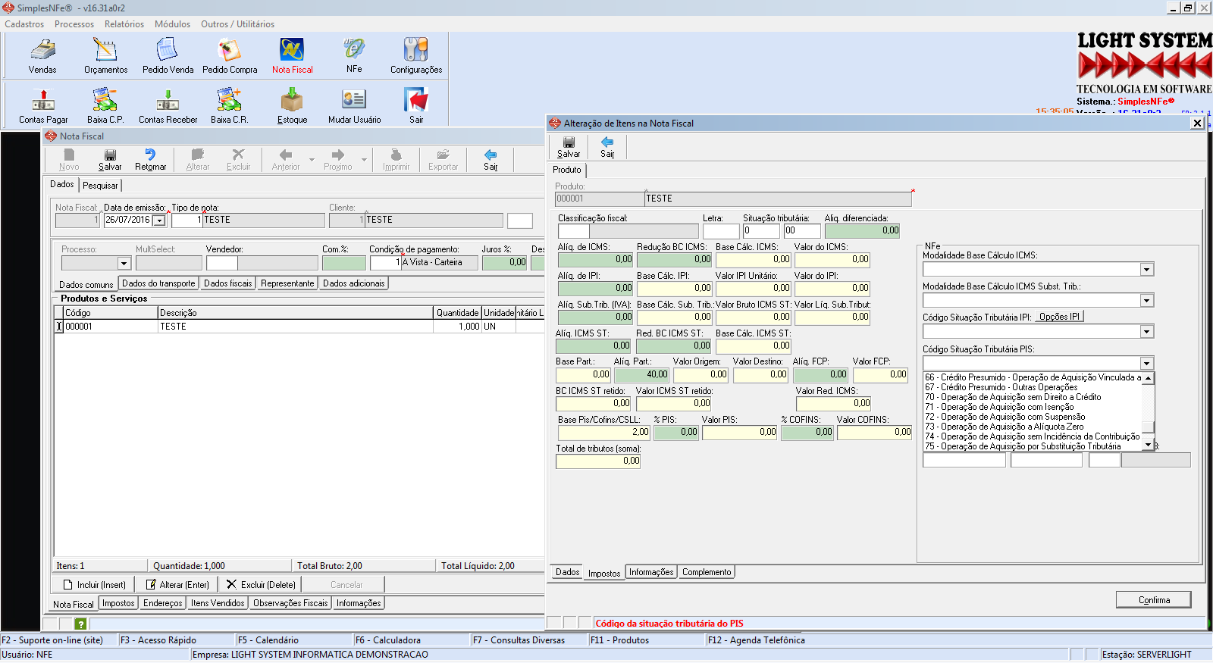This screenshot has width=1213, height=663.
Task: Click Excluir in the Nota Fiscal toolbar
Action: (x=238, y=160)
